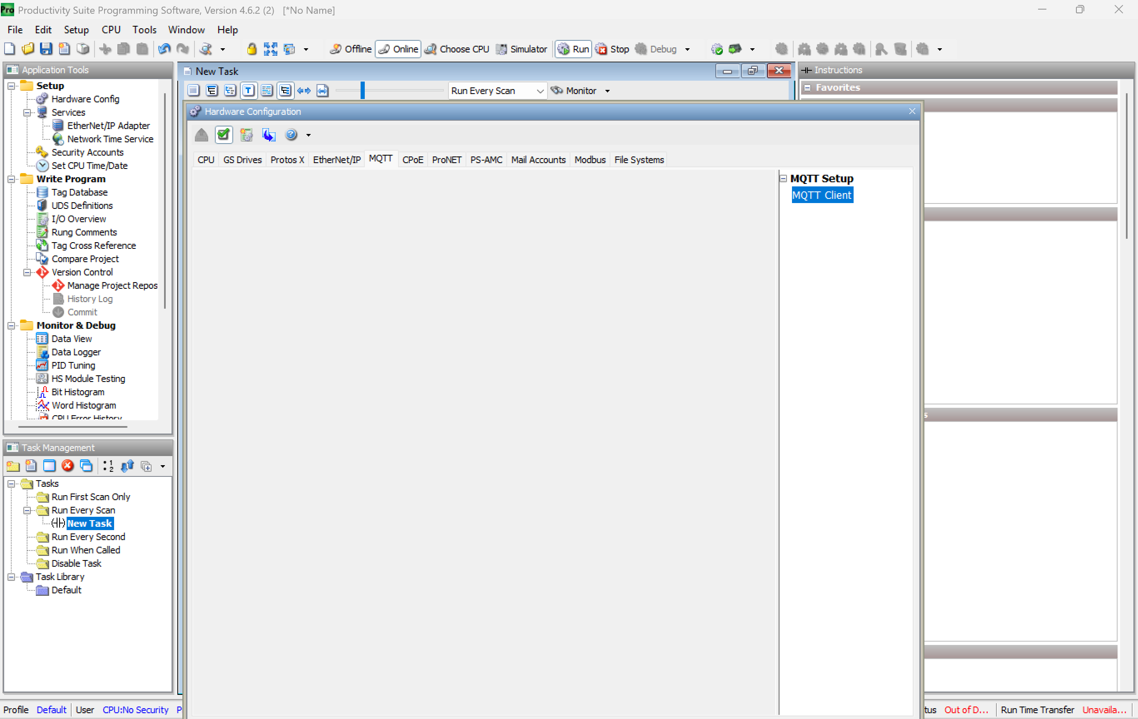
Task: Toggle the ladder outline view button in New Task toolbar
Action: click(x=286, y=90)
